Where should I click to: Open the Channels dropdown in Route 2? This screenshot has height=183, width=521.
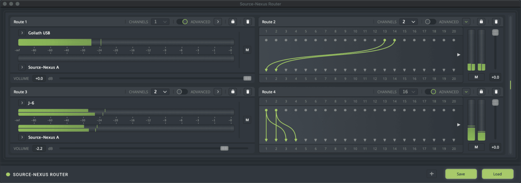point(408,22)
